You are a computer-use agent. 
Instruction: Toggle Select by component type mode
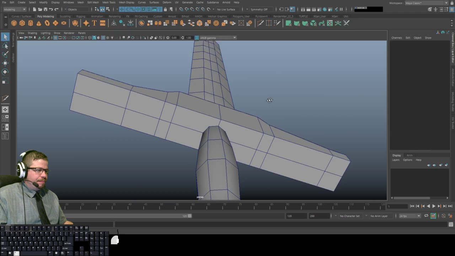point(108,9)
